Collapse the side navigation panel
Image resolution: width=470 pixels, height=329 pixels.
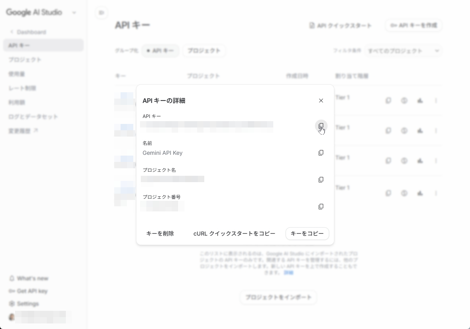coord(102,13)
